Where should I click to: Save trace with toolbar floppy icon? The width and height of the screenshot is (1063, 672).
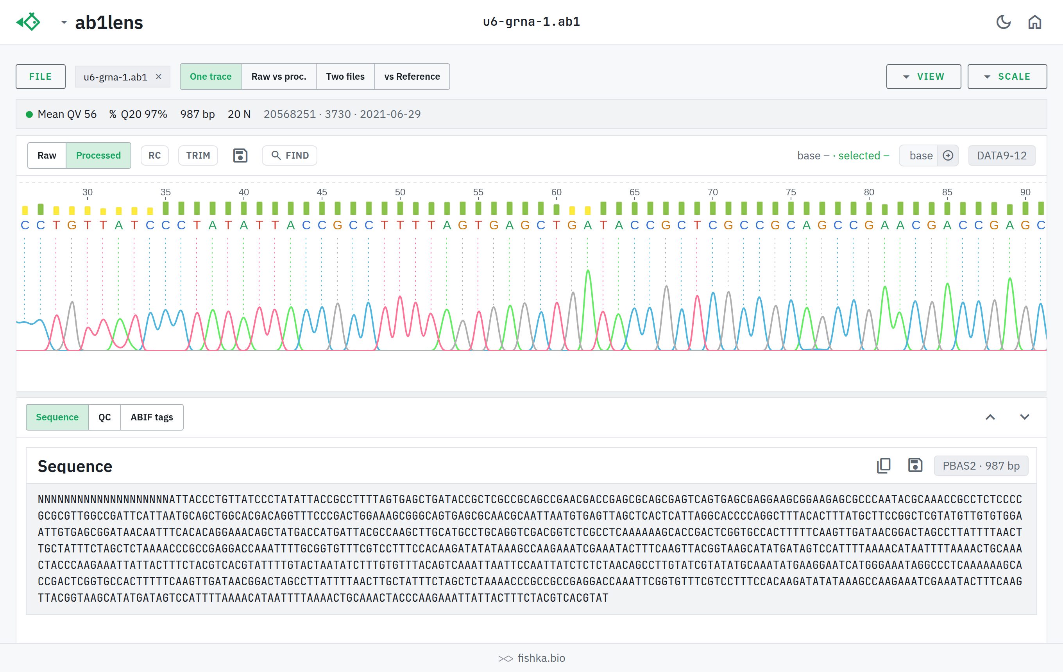click(x=240, y=155)
